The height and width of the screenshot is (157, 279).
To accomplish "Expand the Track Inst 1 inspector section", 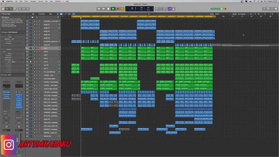I will pos(2,75).
